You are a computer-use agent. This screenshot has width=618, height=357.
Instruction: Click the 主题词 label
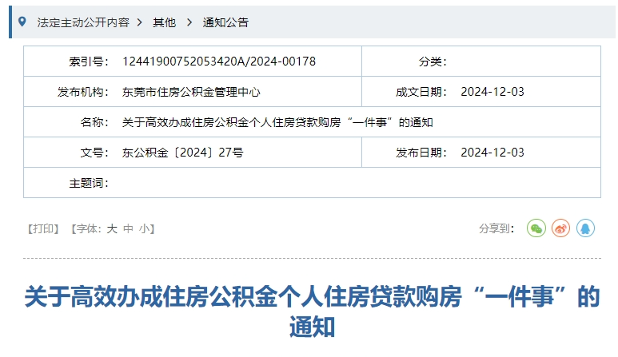pos(89,183)
